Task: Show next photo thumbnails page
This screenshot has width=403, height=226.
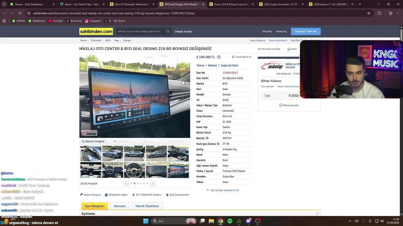Action: (x=153, y=183)
